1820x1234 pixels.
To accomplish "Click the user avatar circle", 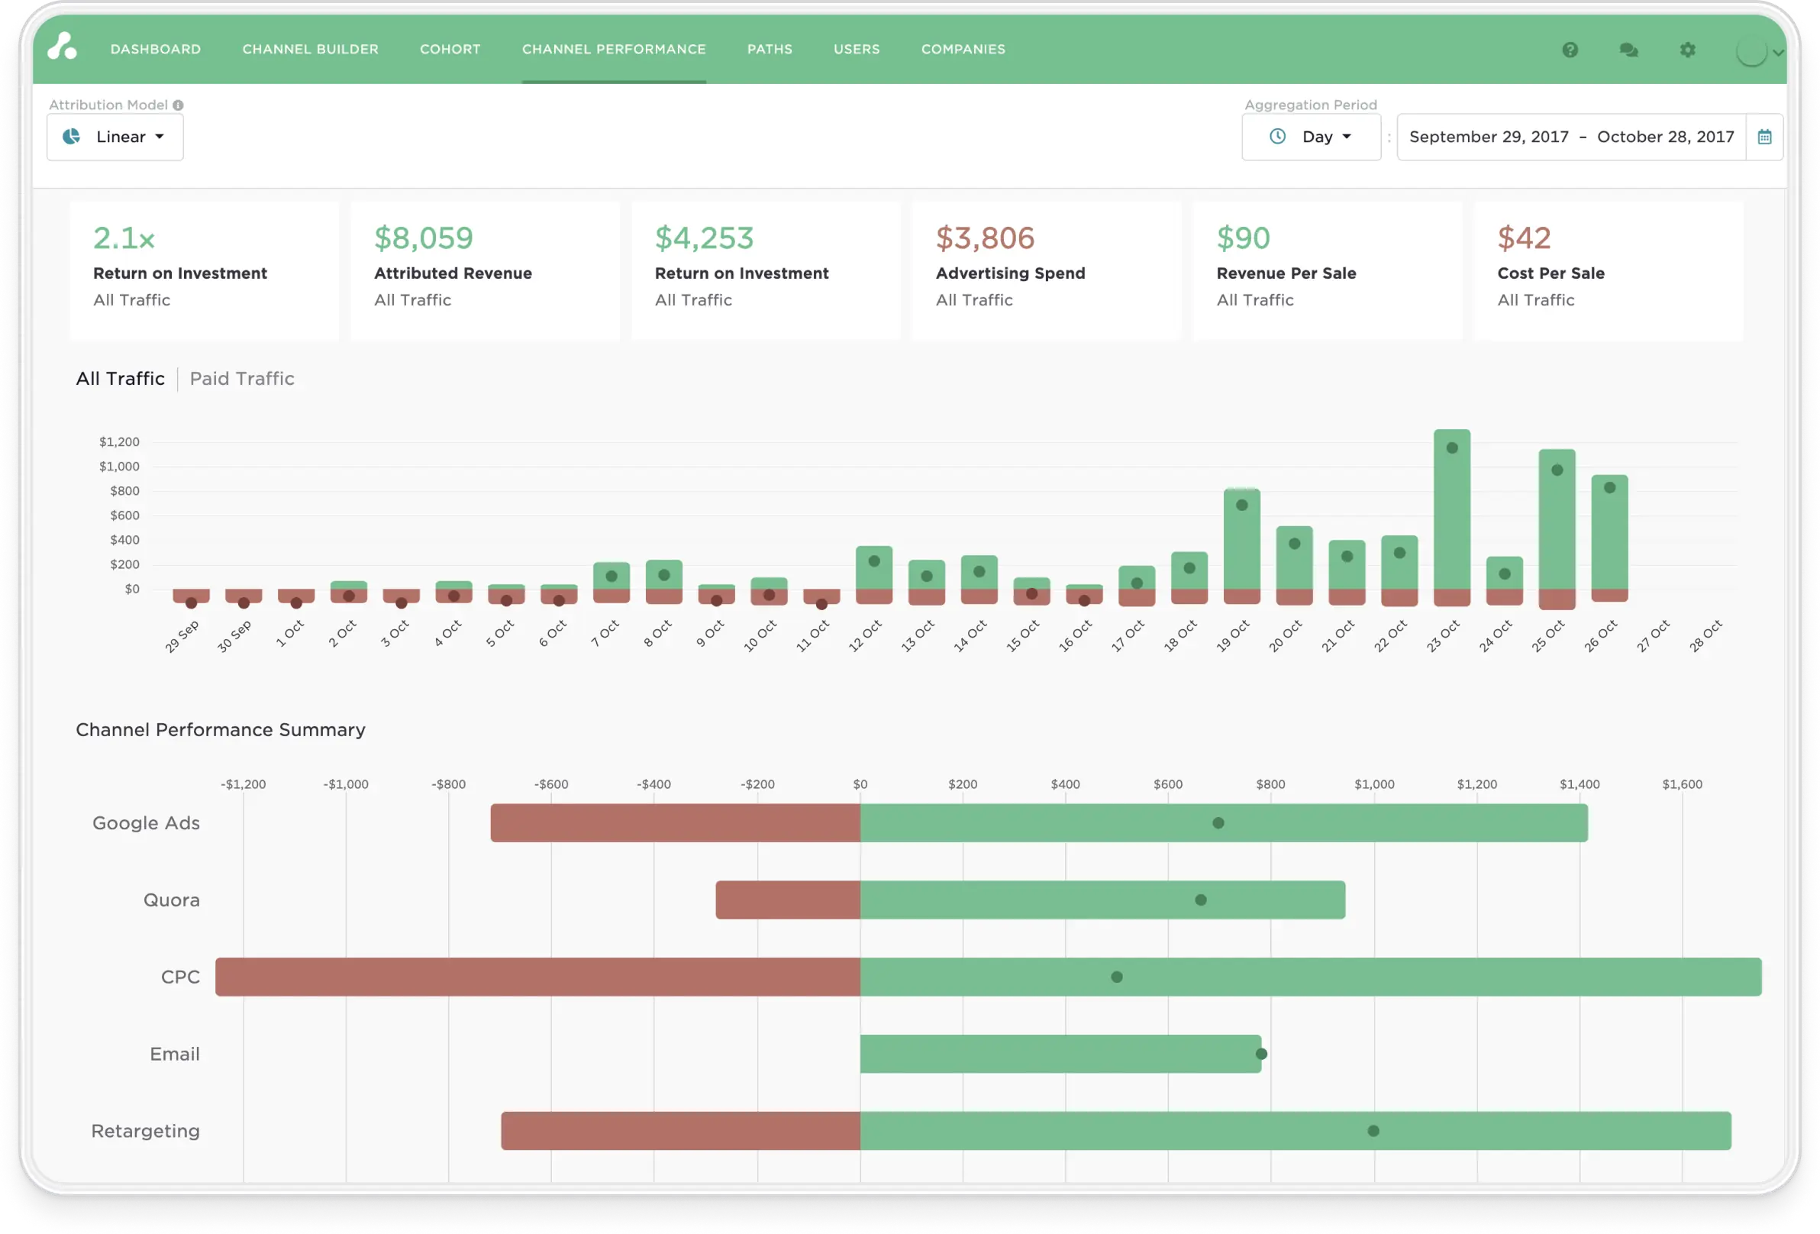I will pyautogui.click(x=1751, y=52).
